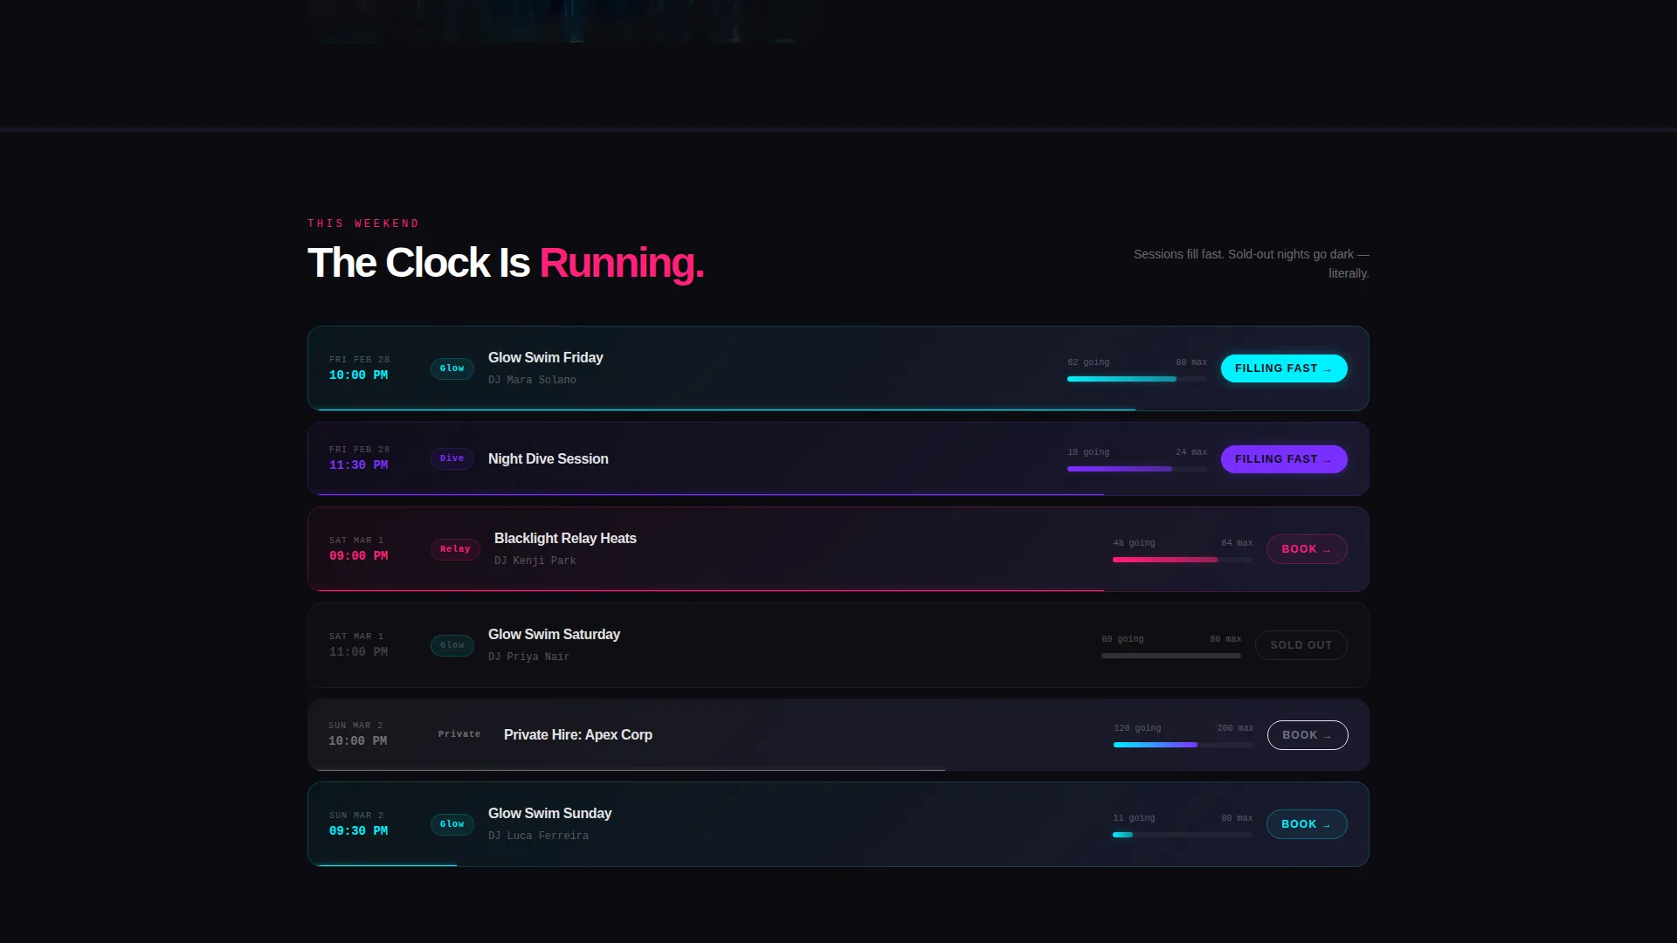Select the Glow tag on Glow Swim Friday
Image resolution: width=1677 pixels, height=943 pixels.
point(452,368)
